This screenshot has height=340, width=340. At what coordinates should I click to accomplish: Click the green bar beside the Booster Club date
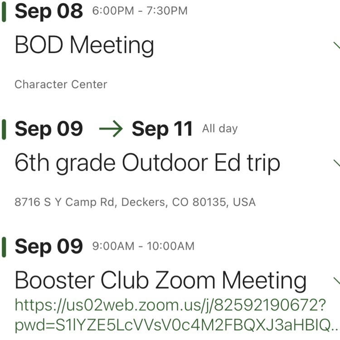(4, 247)
